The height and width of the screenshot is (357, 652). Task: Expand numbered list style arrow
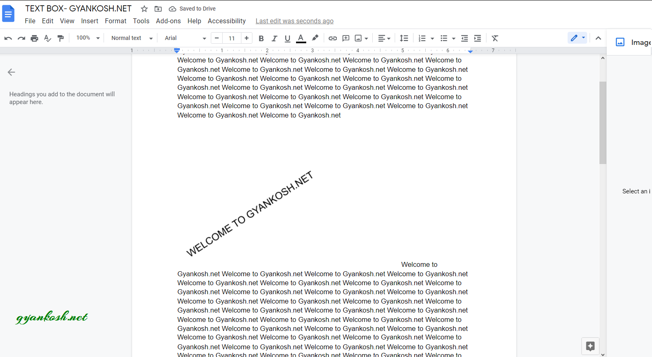[x=432, y=39]
